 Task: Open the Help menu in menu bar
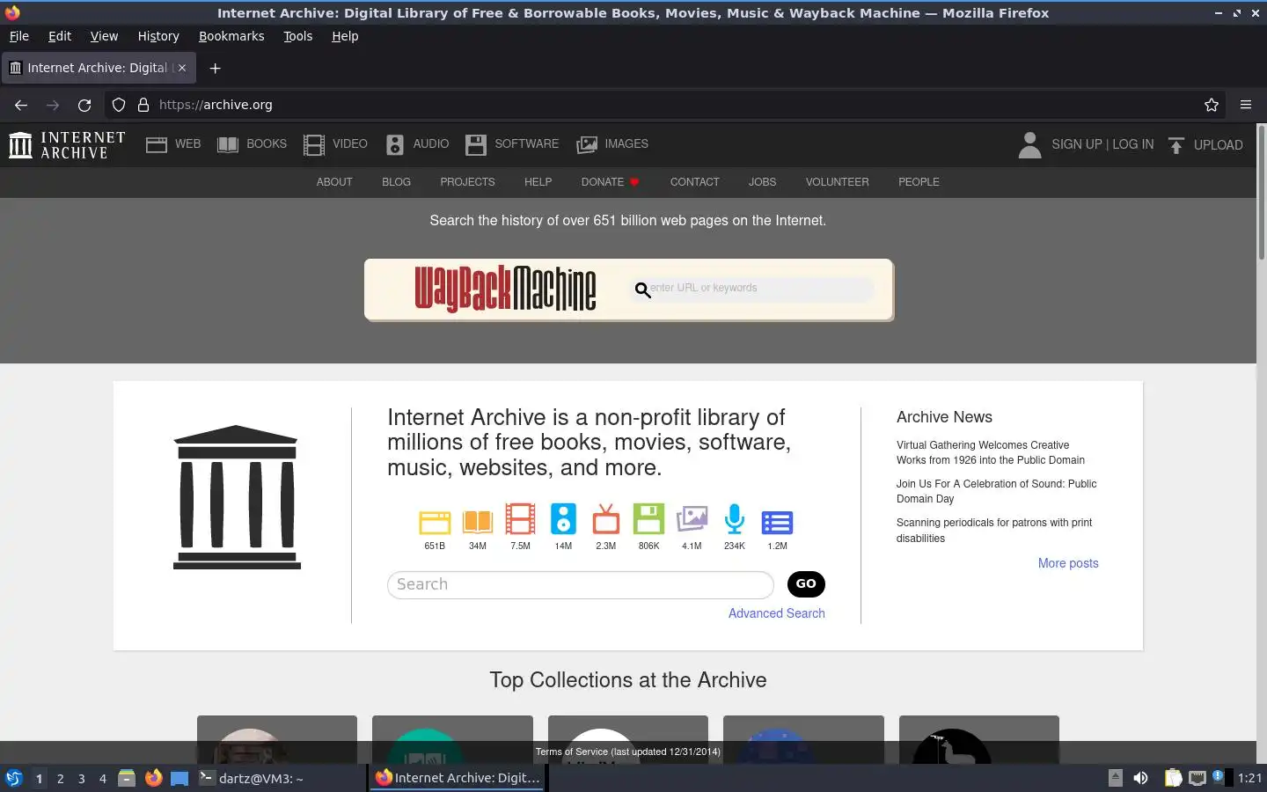click(345, 36)
